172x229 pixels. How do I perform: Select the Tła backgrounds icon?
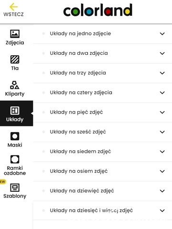point(15,59)
